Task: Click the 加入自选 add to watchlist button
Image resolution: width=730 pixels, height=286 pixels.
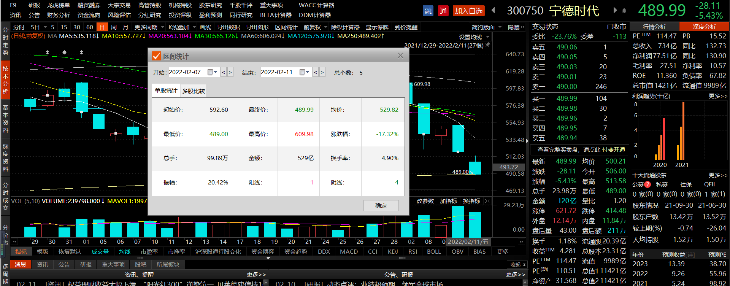Action: tap(468, 11)
